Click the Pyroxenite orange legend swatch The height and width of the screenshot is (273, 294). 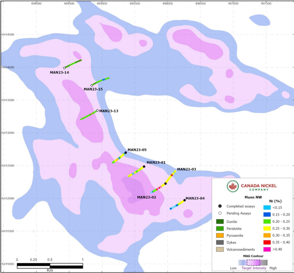click(x=220, y=236)
